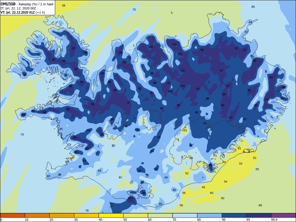
Task: Select the humidity value 65 on the map
Action: (257, 169)
